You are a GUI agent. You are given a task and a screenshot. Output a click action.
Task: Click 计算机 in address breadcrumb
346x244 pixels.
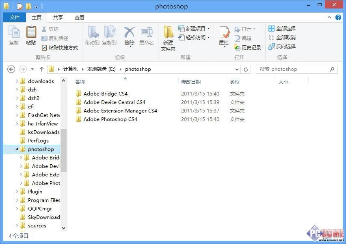tap(71, 69)
